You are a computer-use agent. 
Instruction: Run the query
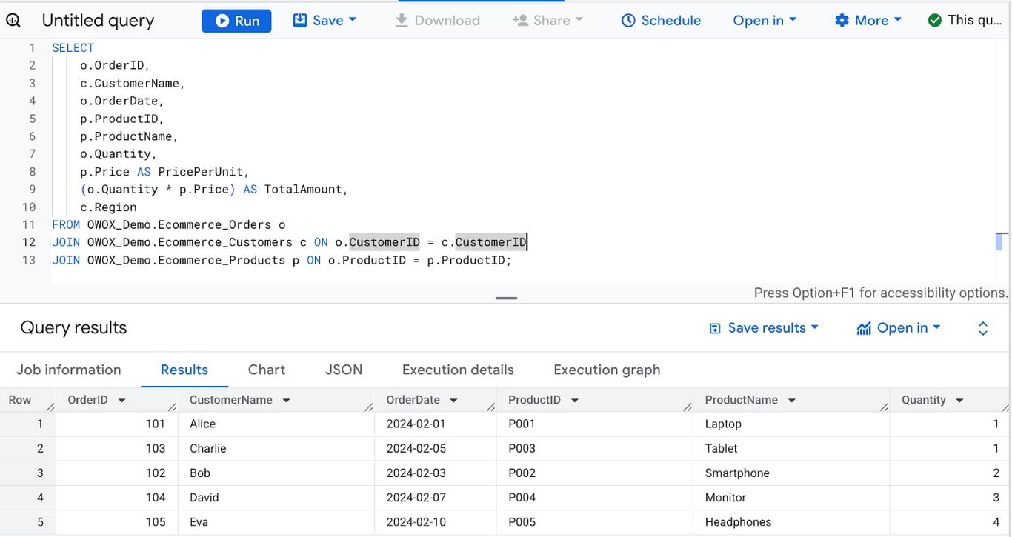236,21
